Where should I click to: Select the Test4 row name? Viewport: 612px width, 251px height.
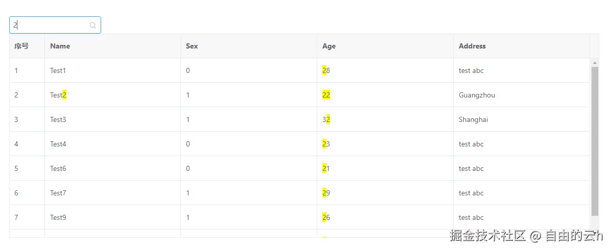tap(112, 144)
